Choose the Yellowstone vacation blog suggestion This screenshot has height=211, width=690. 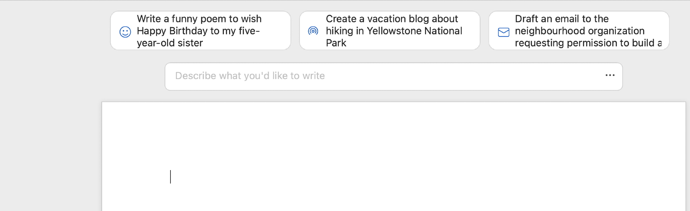tap(389, 31)
